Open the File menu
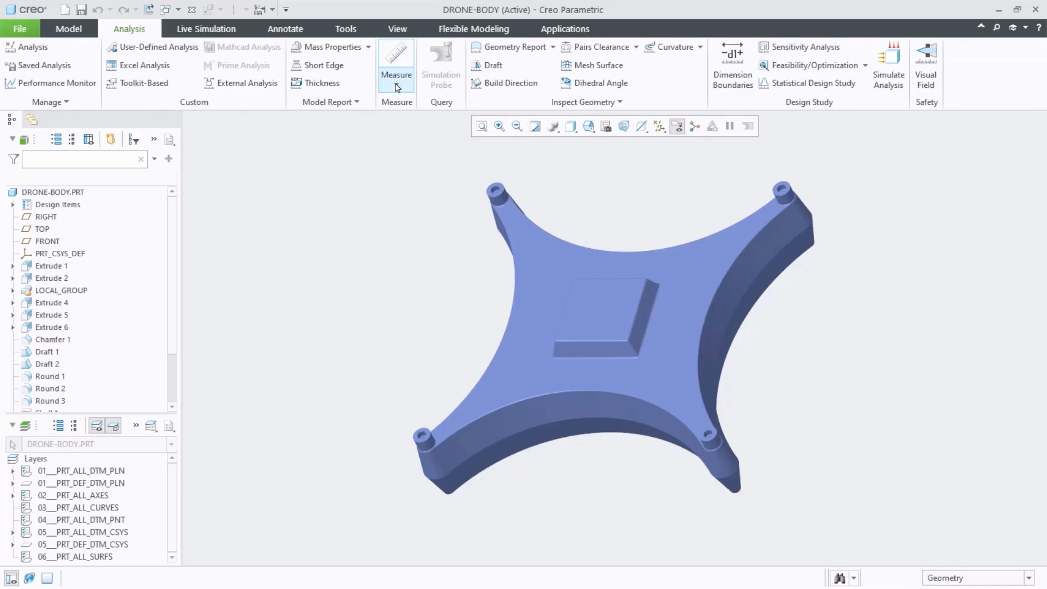 pyautogui.click(x=20, y=29)
